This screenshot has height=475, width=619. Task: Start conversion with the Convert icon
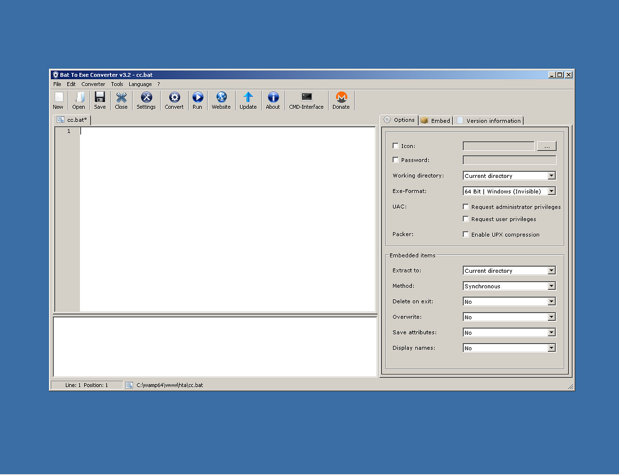point(174,100)
